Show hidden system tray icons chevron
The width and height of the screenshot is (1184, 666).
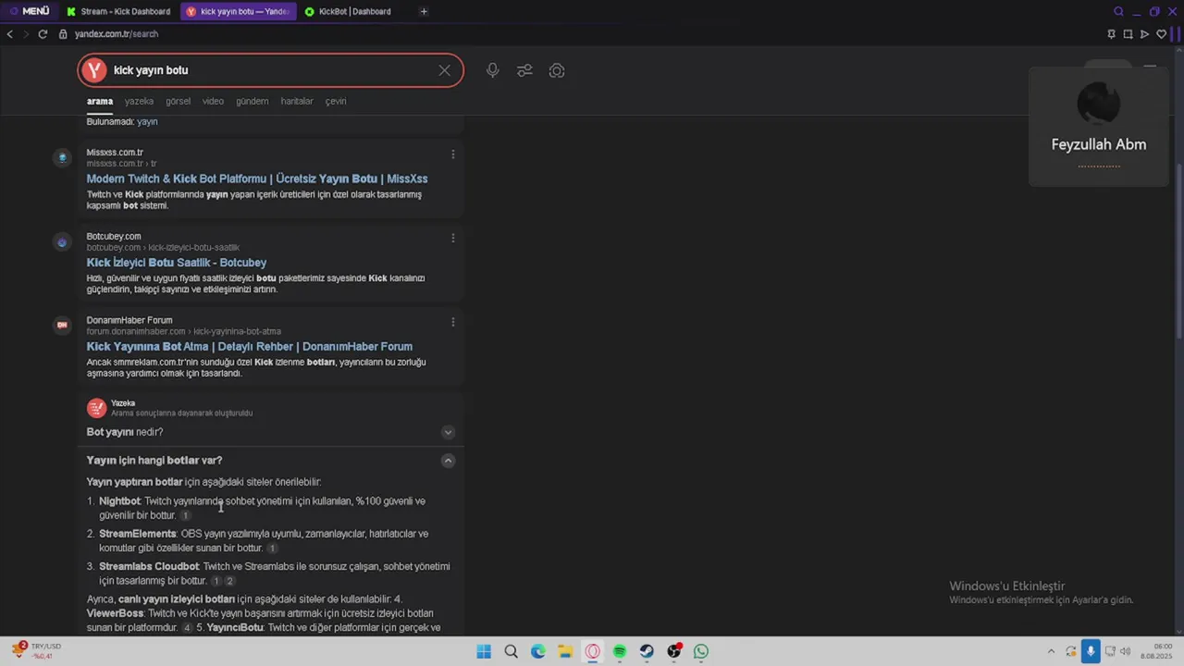[x=1051, y=651]
